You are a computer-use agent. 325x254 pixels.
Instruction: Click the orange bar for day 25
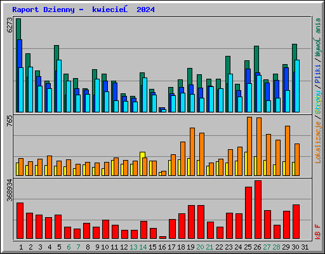[249, 146]
